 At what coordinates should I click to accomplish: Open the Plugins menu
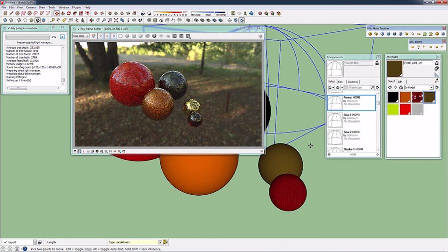77,7
